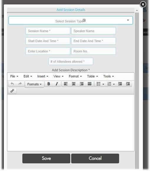Viewport: 150px width, 171px height.
Task: Click the redo arrow icon
Action: [x=20, y=84]
